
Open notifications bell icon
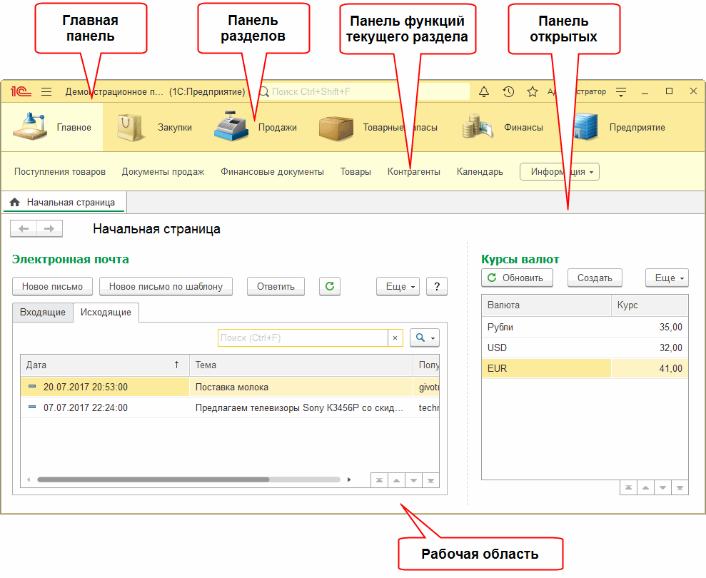[484, 92]
